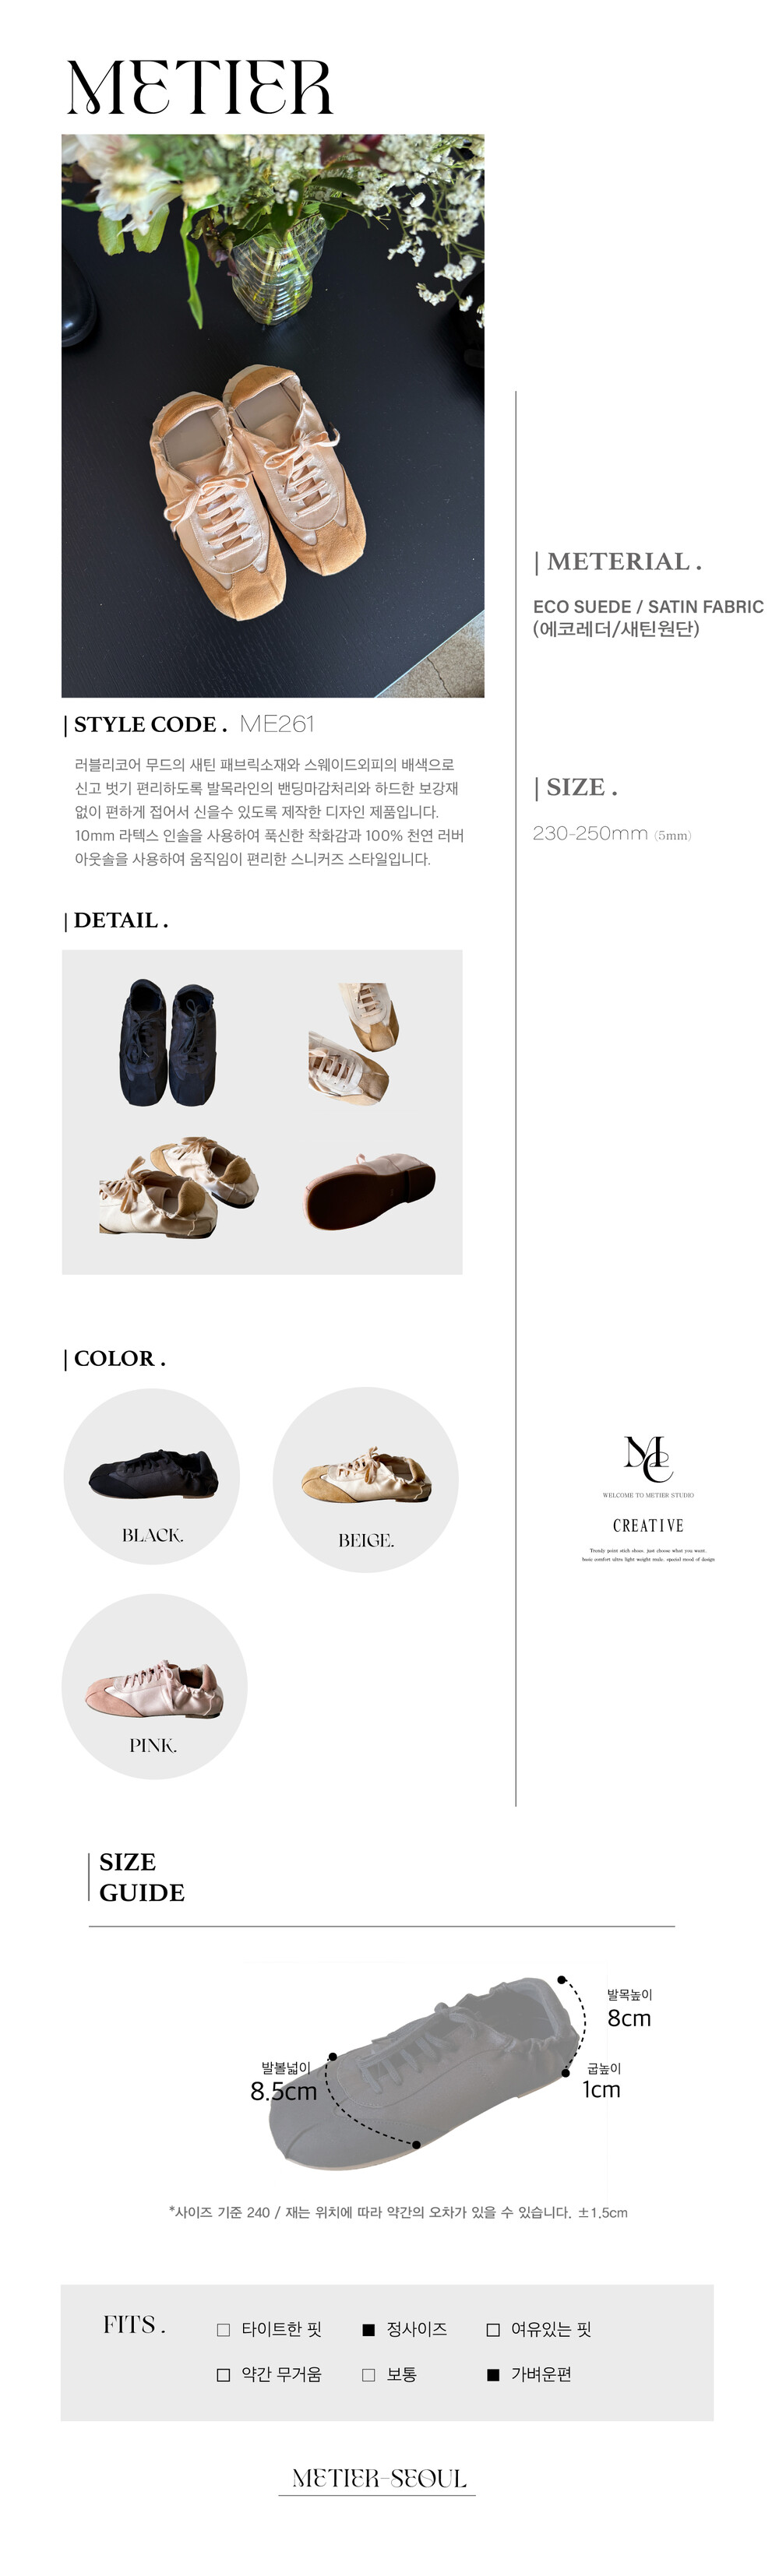Viewport: 779px width, 2576px height.
Task: Open the main beige sneakers photo
Action: pos(273,416)
